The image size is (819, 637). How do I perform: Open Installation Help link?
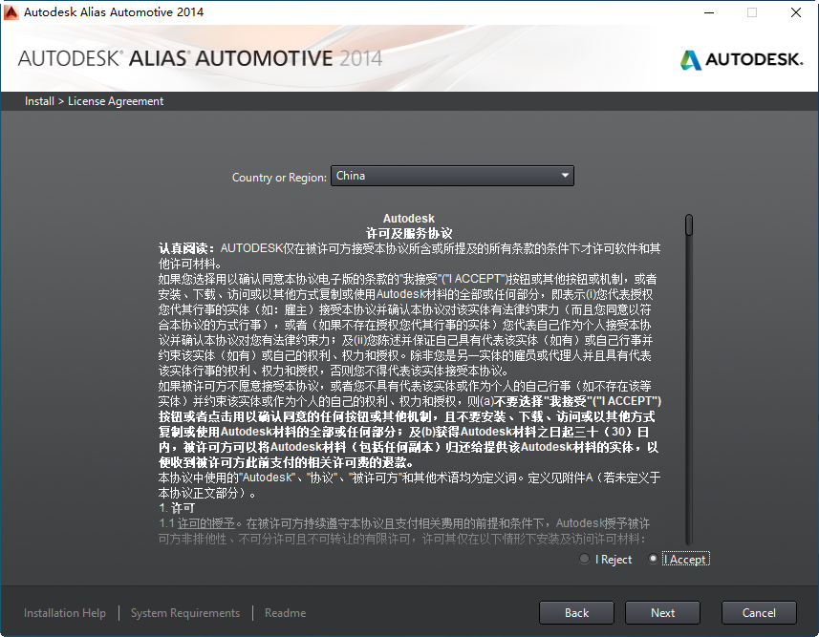65,613
